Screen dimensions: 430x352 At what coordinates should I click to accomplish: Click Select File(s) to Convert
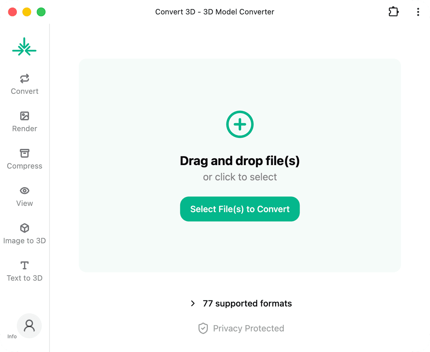[240, 209]
